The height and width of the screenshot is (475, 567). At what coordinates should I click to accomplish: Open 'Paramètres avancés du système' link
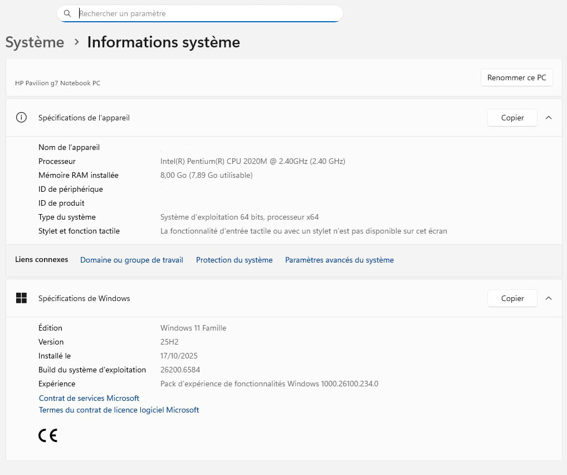tap(339, 260)
